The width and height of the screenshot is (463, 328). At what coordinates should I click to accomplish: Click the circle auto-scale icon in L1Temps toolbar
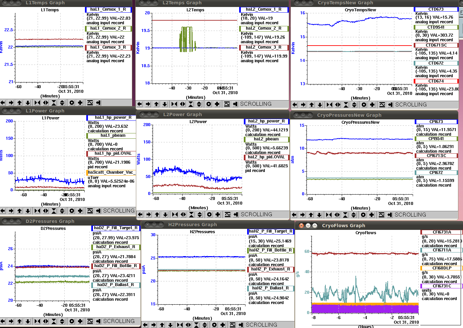[x=72, y=103]
